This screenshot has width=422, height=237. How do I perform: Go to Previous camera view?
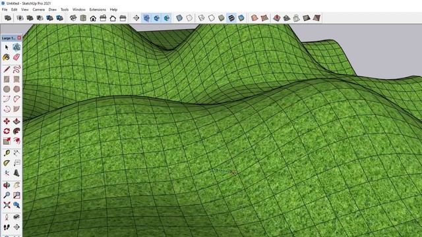pos(16,205)
